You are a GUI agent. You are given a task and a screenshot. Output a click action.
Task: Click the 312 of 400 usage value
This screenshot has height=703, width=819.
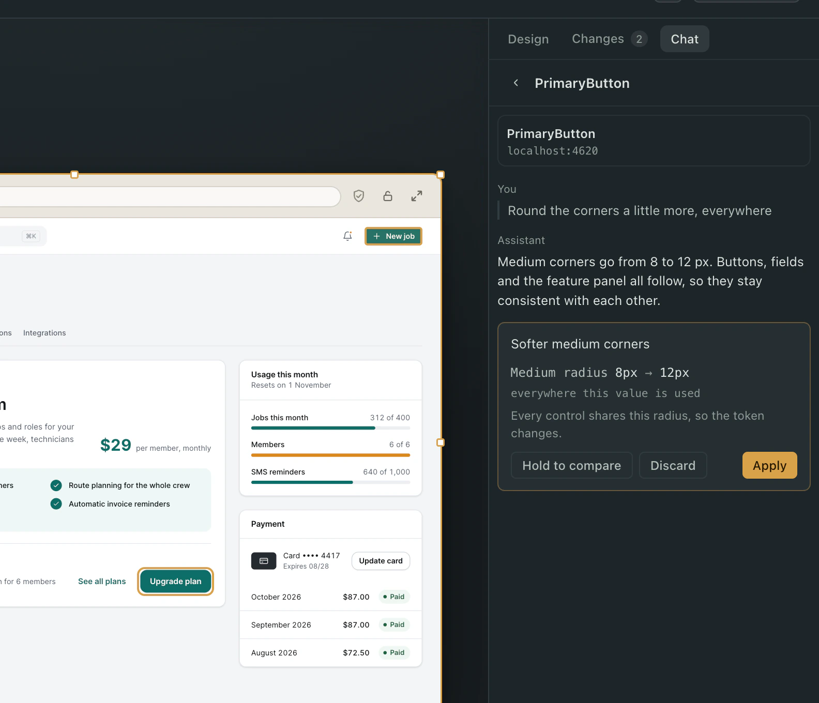coord(390,418)
